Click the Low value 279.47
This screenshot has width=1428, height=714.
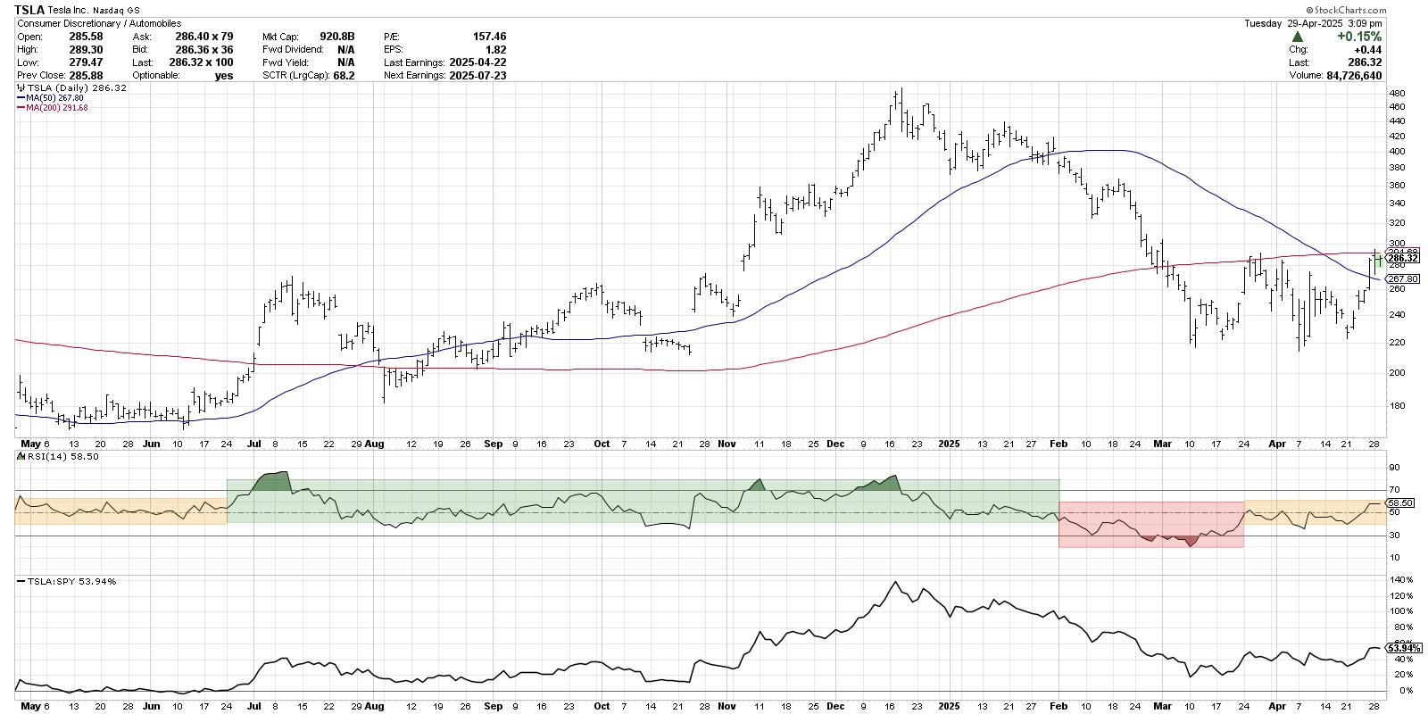click(86, 62)
